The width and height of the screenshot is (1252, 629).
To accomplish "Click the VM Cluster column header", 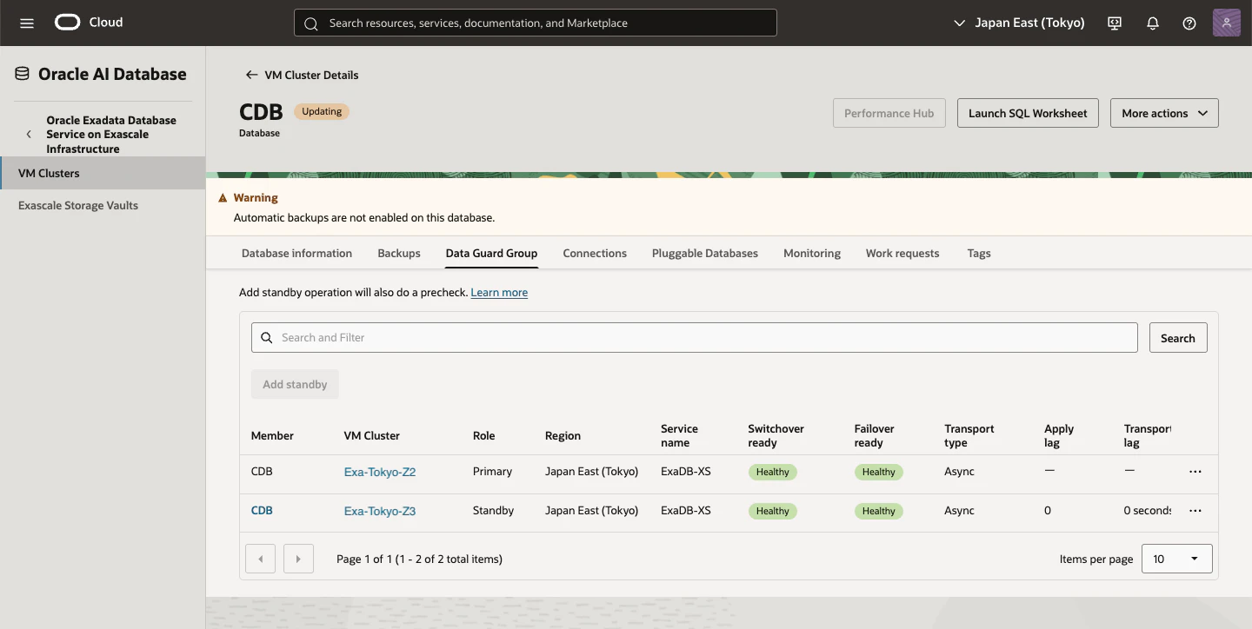I will (x=372, y=436).
